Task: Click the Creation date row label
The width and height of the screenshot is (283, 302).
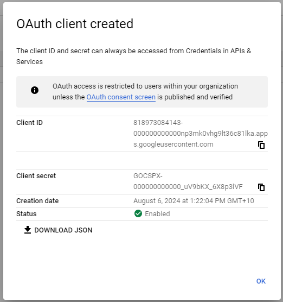Action: [x=37, y=201]
